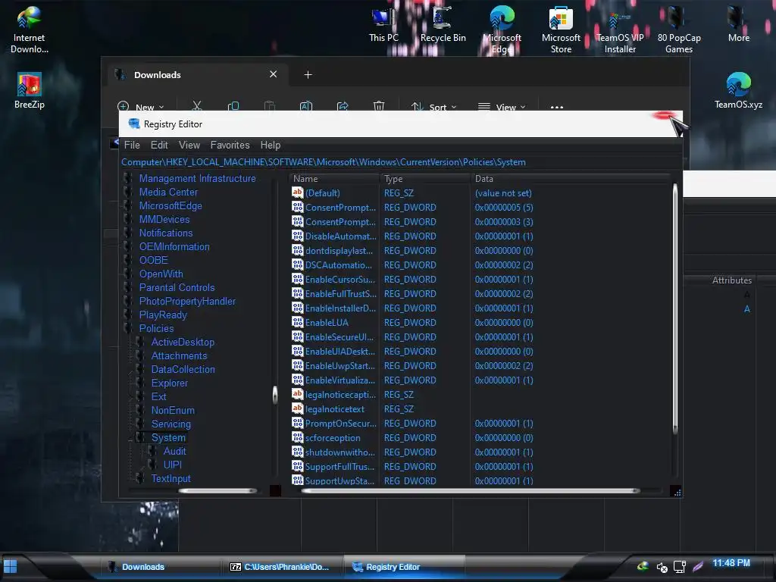Select the OEMInformation key
The image size is (776, 582).
coord(174,246)
